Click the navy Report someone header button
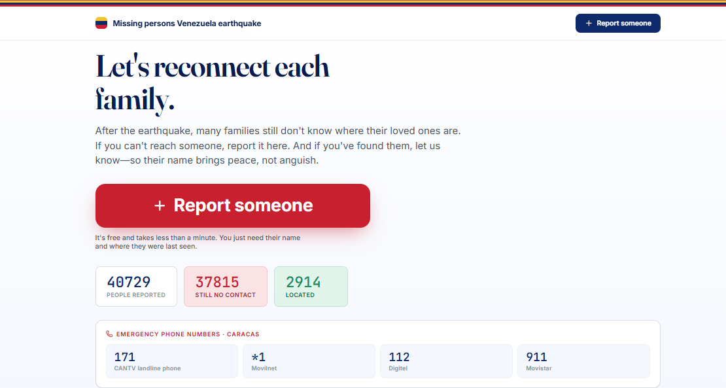 tap(617, 23)
